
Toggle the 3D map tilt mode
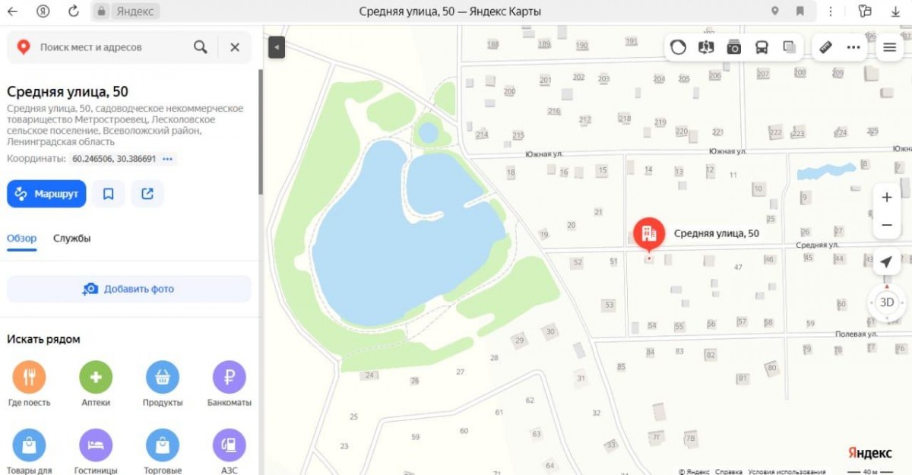pyautogui.click(x=886, y=302)
